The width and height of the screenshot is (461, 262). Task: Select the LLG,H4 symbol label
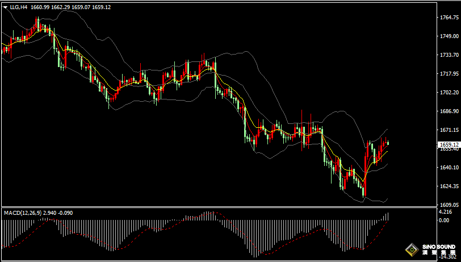pyautogui.click(x=19, y=7)
